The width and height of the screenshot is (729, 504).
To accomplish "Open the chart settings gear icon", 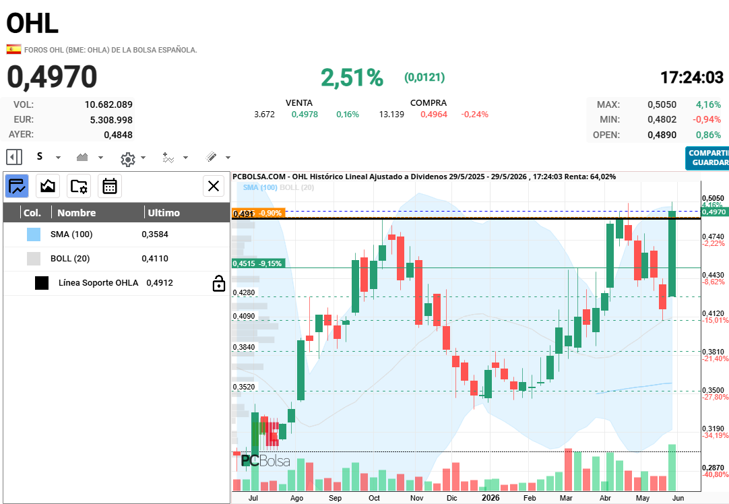I will click(x=128, y=159).
